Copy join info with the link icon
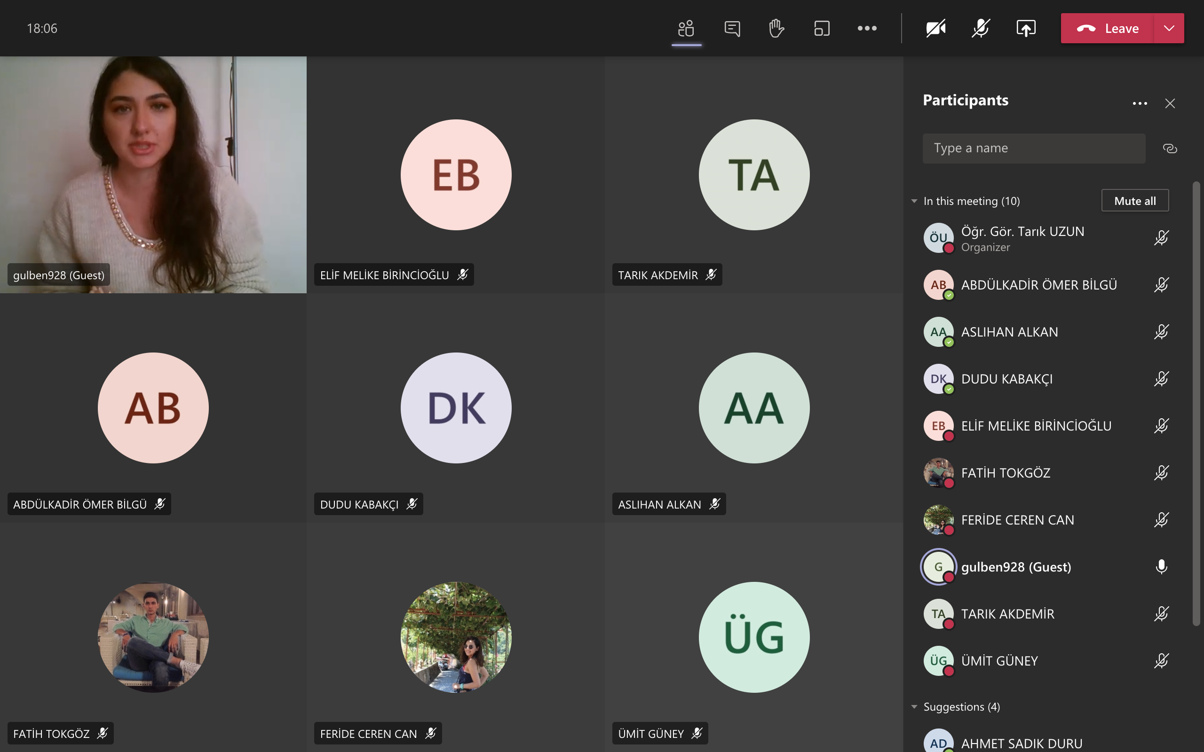This screenshot has height=752, width=1204. 1170,148
